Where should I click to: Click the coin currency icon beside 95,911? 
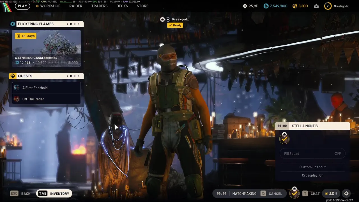click(245, 6)
